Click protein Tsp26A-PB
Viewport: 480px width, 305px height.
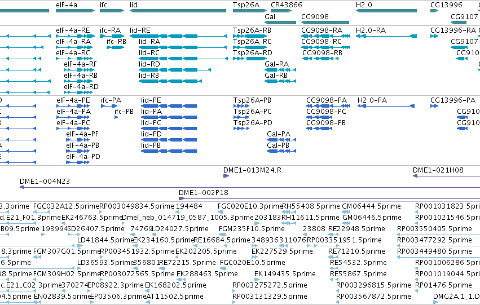pyautogui.click(x=252, y=100)
